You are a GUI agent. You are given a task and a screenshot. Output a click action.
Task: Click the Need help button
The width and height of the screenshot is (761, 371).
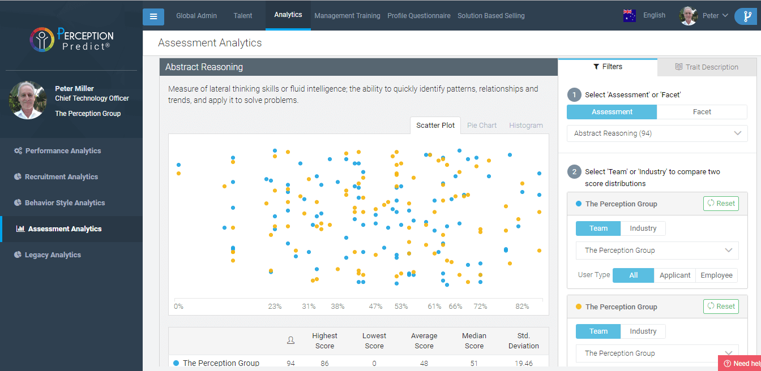(739, 364)
